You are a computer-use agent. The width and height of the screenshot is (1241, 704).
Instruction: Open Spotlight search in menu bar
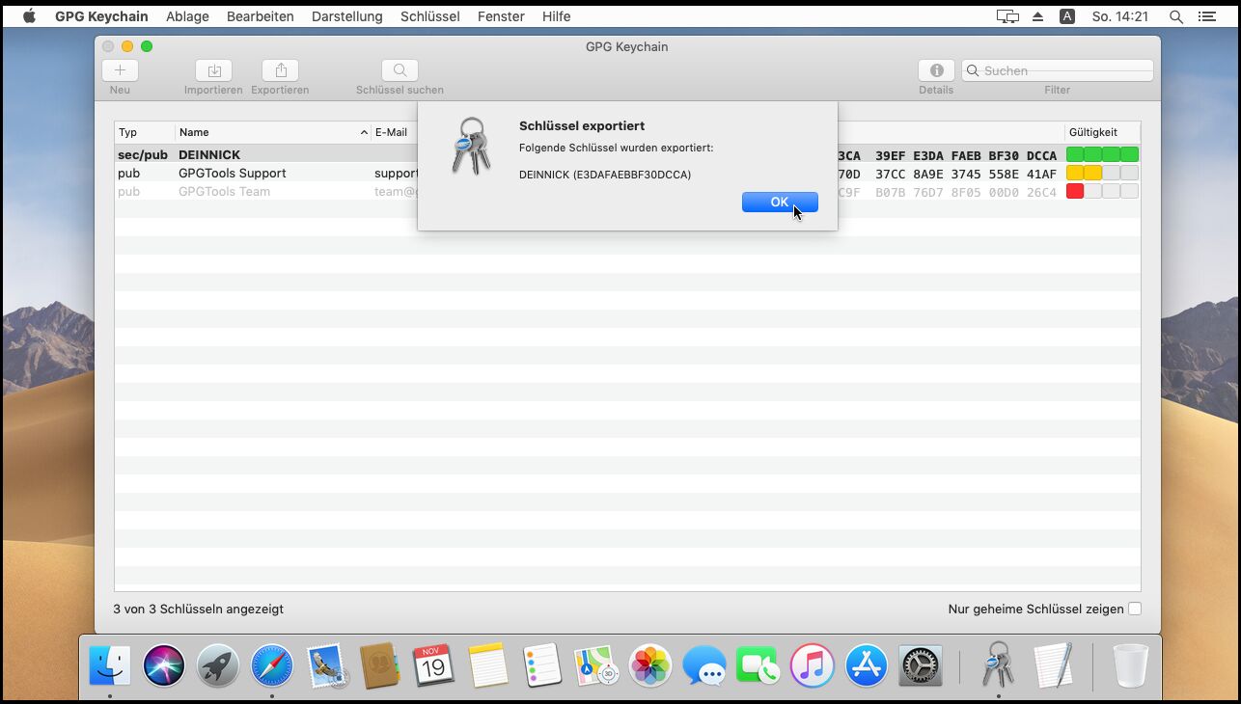point(1175,16)
